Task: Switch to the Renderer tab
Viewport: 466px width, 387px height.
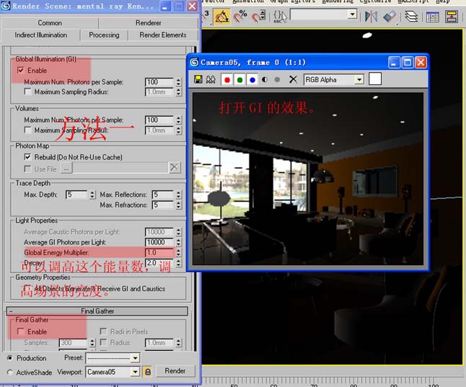Action: [x=149, y=23]
